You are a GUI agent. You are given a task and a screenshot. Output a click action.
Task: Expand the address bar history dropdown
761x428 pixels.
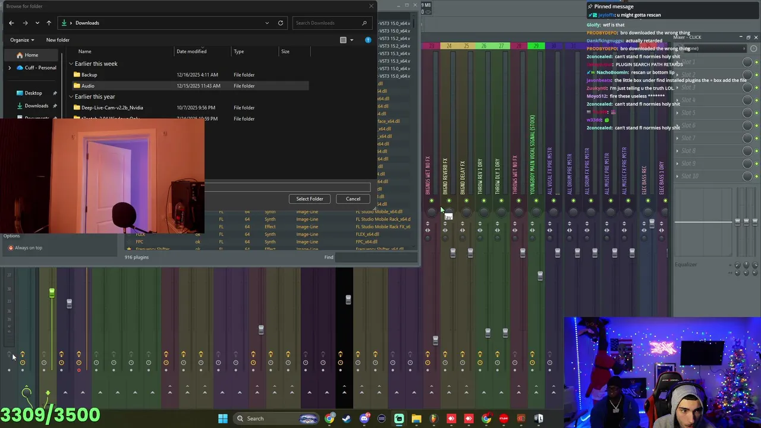click(x=267, y=23)
